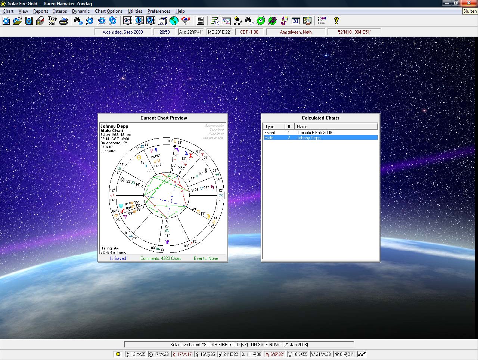Viewport: 478px width, 360px height.
Task: Click the Amstelveen, Neth location field
Action: click(x=296, y=32)
